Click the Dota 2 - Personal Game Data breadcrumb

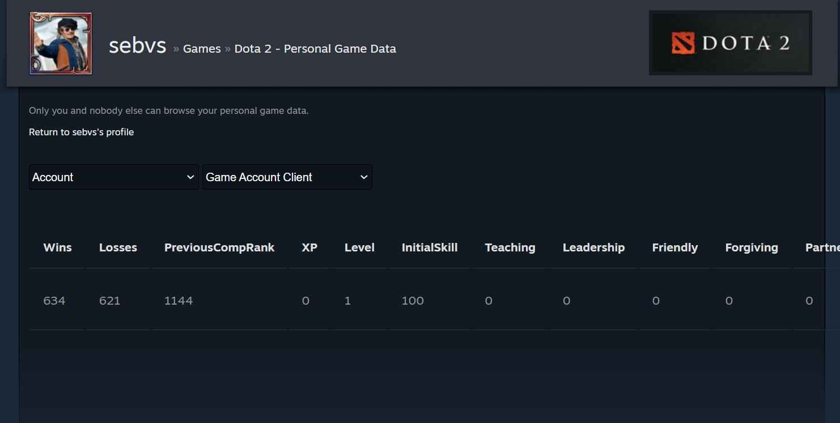[315, 49]
